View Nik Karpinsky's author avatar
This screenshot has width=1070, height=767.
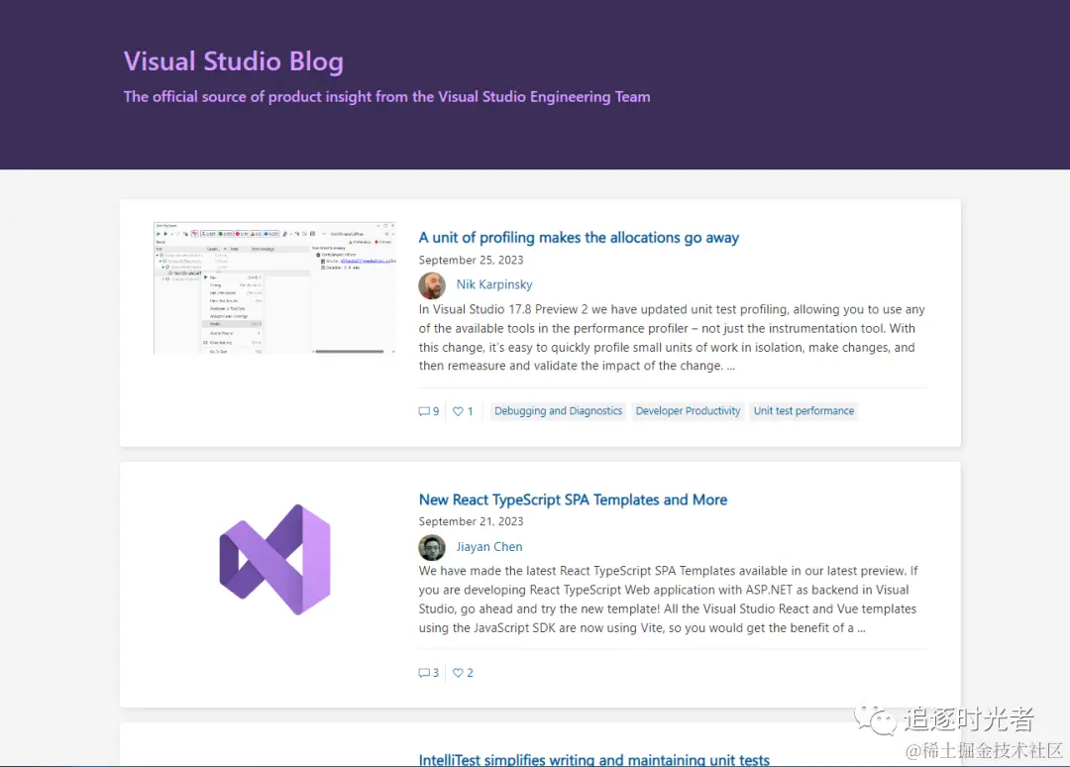[x=432, y=285]
